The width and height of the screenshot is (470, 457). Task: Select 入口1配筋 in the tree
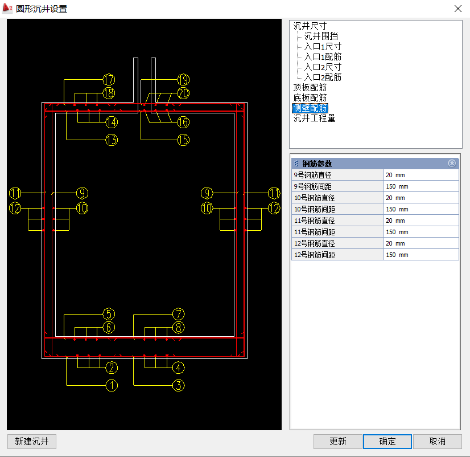coord(323,56)
